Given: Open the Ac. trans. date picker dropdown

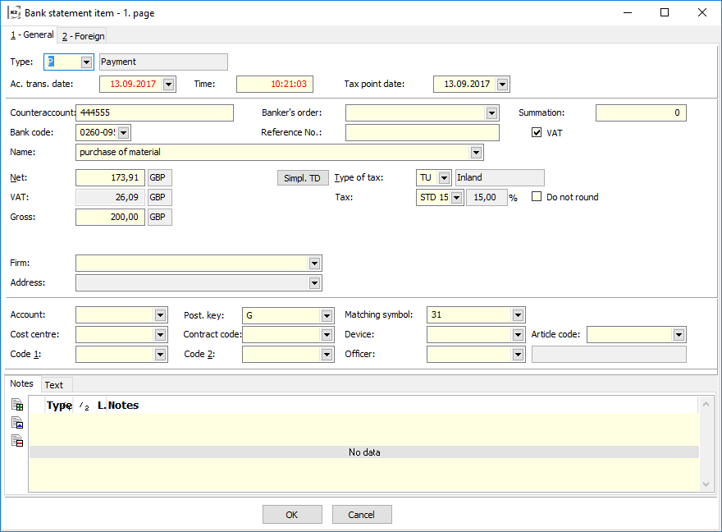Looking at the screenshot, I should [x=168, y=85].
